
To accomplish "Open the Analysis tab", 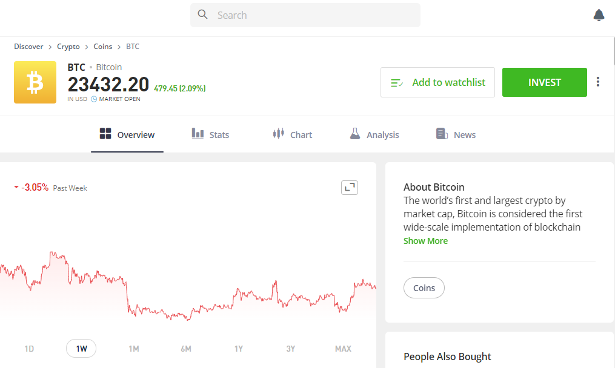I will click(x=374, y=134).
